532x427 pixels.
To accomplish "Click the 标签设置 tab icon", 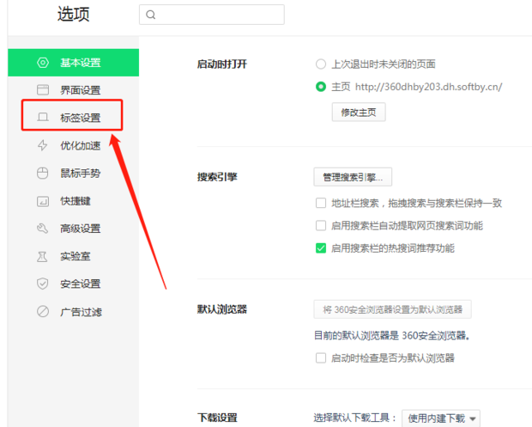I will pos(43,118).
